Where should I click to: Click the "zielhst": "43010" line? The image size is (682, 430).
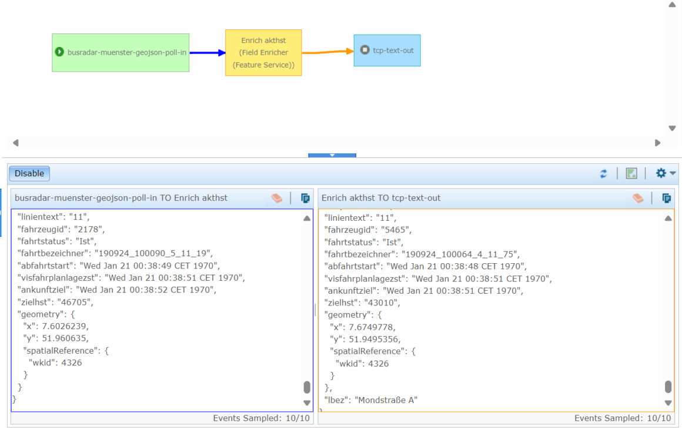coord(362,303)
